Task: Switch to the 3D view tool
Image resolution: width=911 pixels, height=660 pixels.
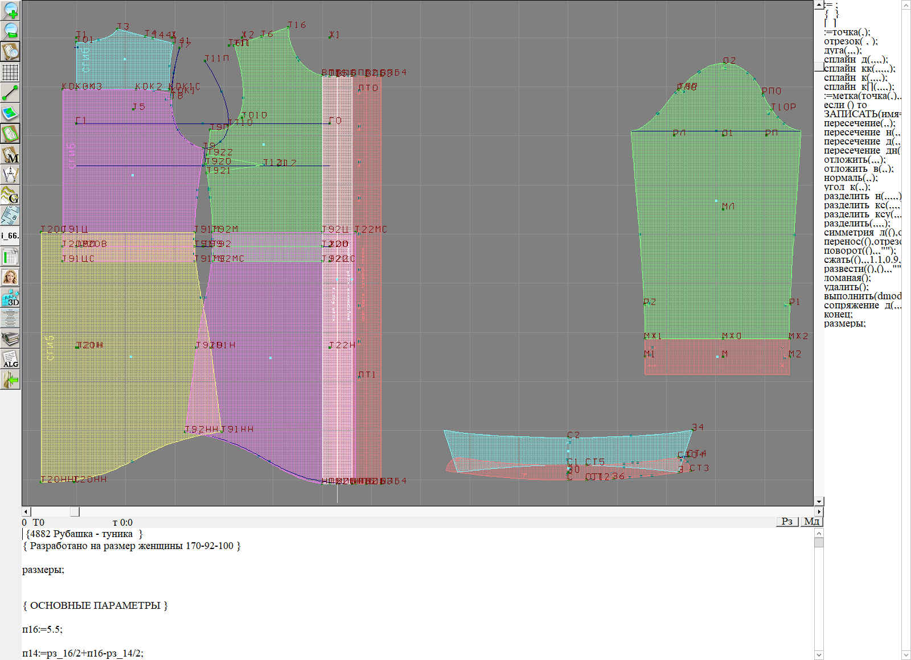Action: coord(10,298)
